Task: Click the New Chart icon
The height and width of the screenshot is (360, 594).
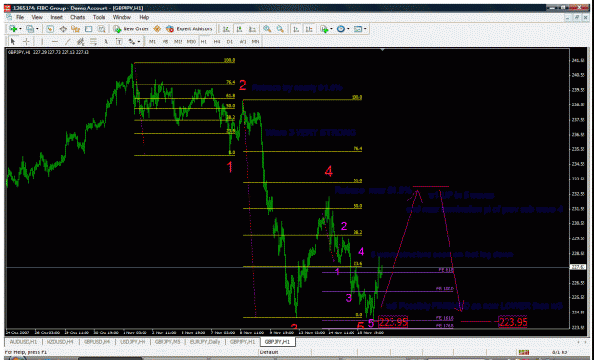Action: [x=12, y=28]
